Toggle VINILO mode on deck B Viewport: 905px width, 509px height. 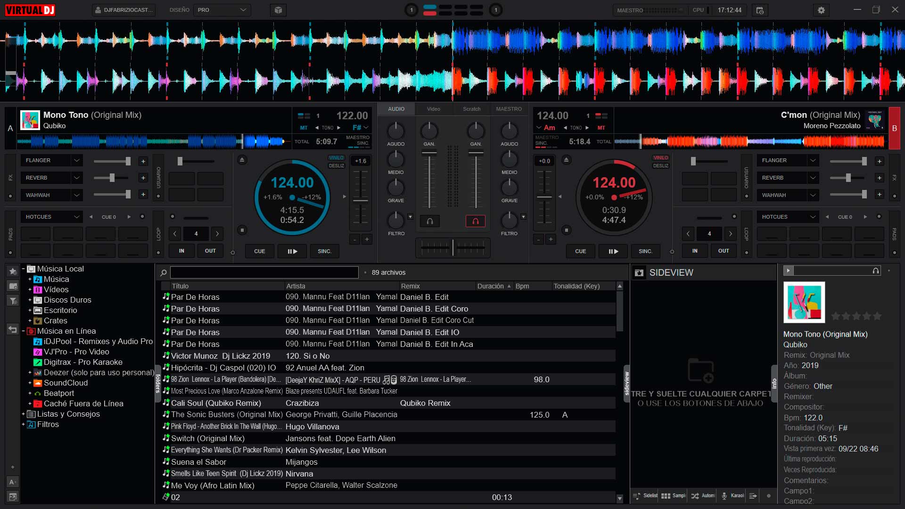click(x=661, y=157)
